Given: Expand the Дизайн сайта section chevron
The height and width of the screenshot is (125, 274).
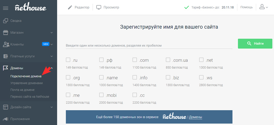Looking at the screenshot, I should click(52, 107).
